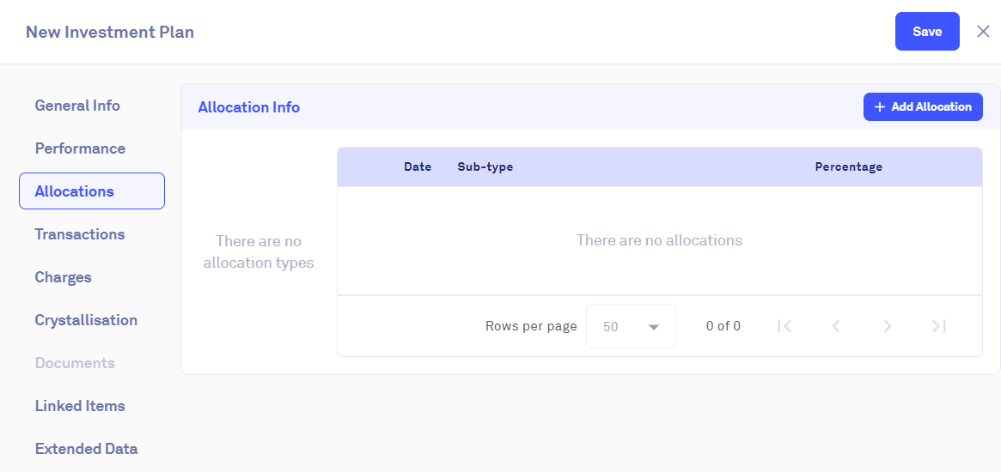1001x472 pixels.
Task: Sort by Percentage column header
Action: [x=848, y=167]
